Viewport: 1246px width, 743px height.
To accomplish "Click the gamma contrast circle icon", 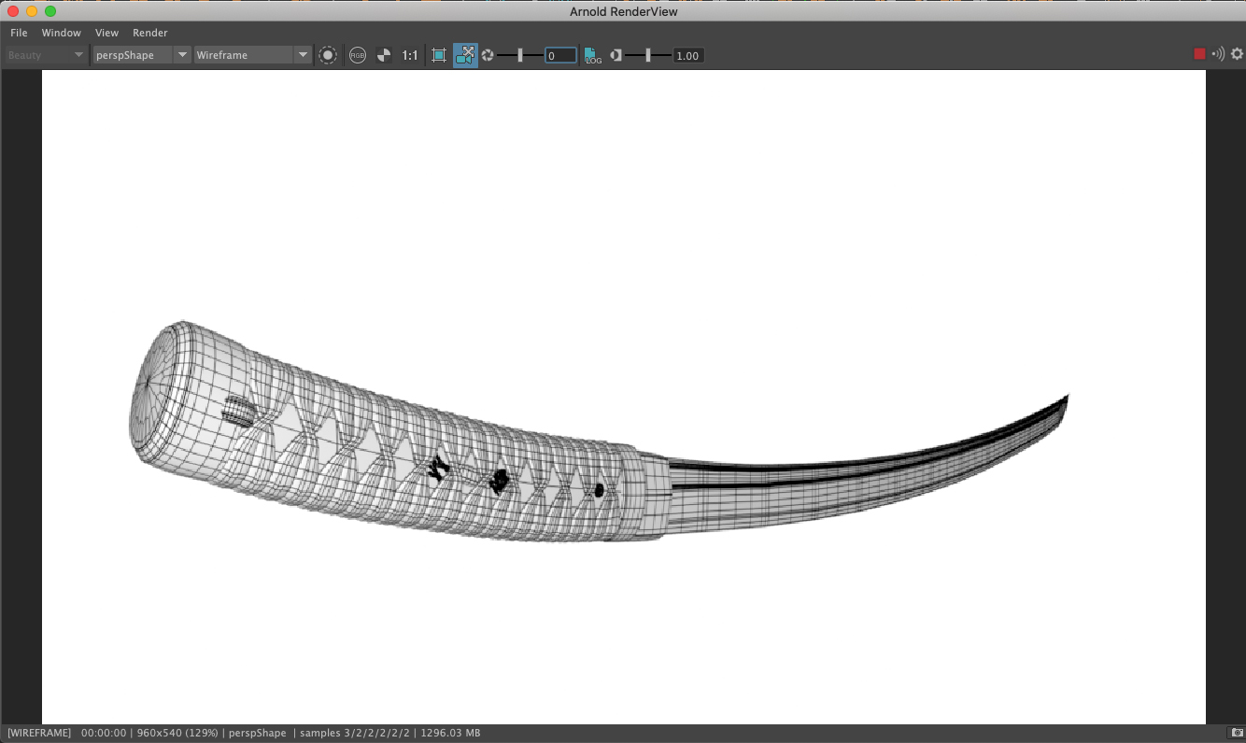I will pyautogui.click(x=616, y=55).
